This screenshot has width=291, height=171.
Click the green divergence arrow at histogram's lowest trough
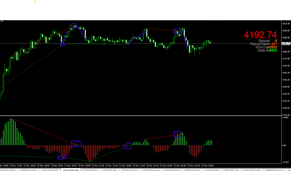90,161
